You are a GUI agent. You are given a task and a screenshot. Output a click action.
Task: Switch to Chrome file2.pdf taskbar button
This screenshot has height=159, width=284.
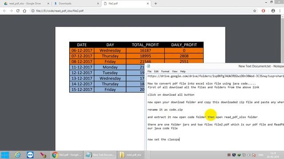pyautogui.click(x=67, y=155)
